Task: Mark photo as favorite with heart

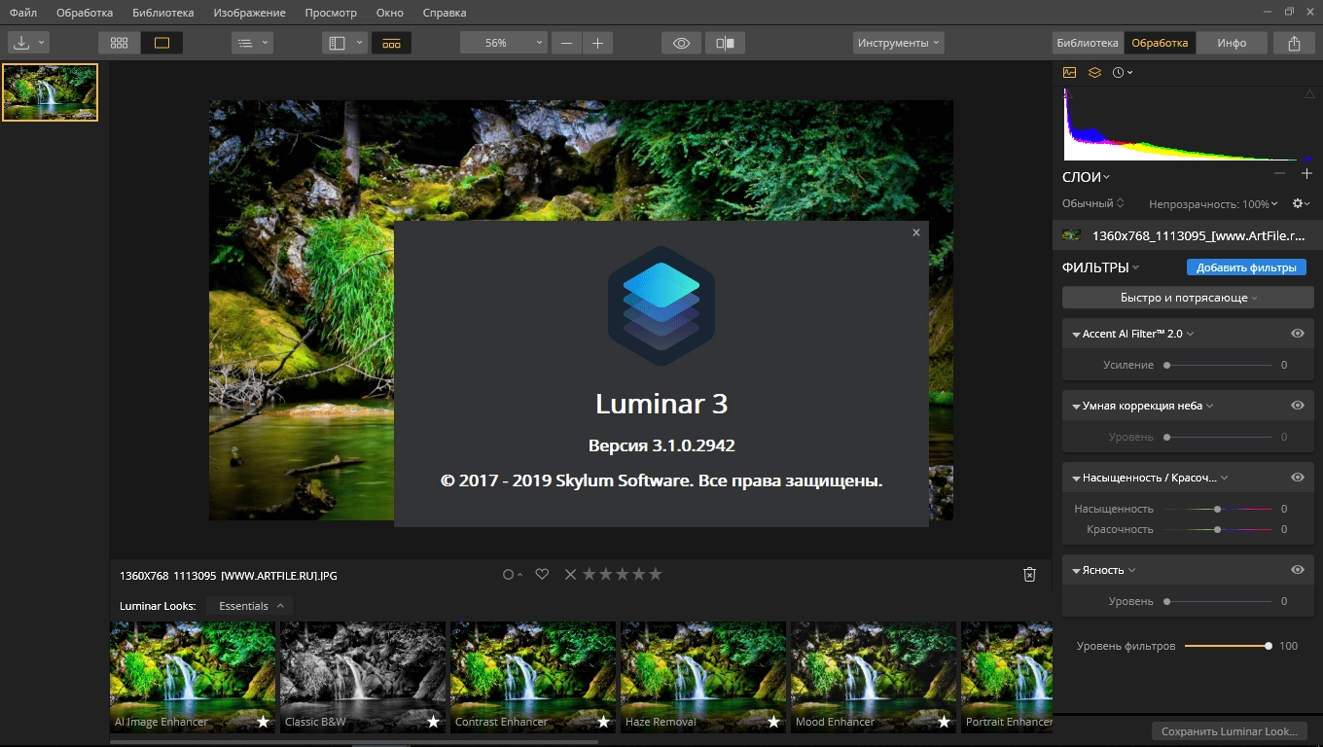Action: (x=543, y=575)
